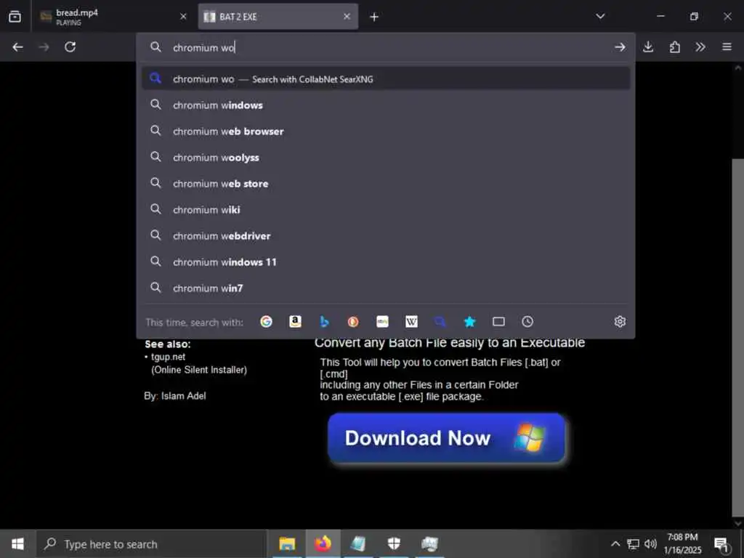Open the Firefox application hamburger menu

click(727, 47)
